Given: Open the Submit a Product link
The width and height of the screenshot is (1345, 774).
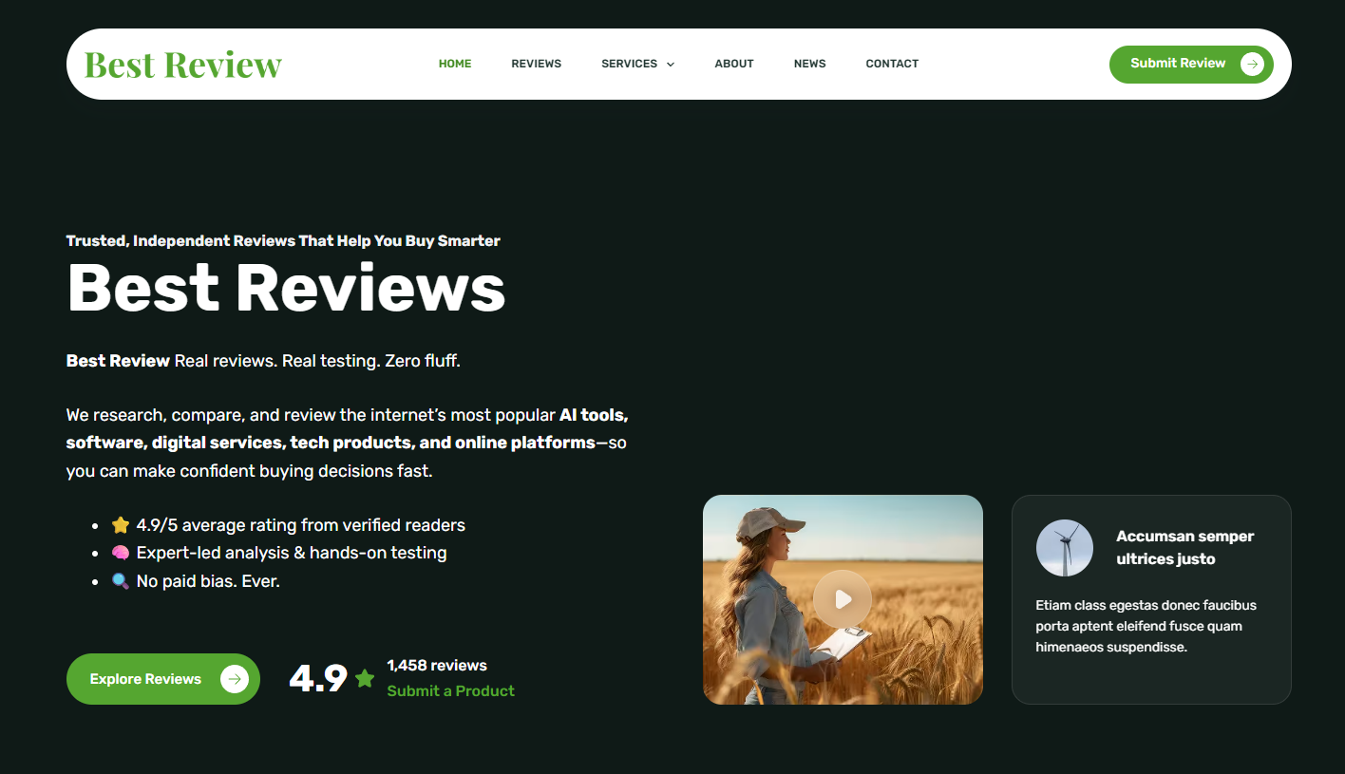Looking at the screenshot, I should click(x=450, y=690).
